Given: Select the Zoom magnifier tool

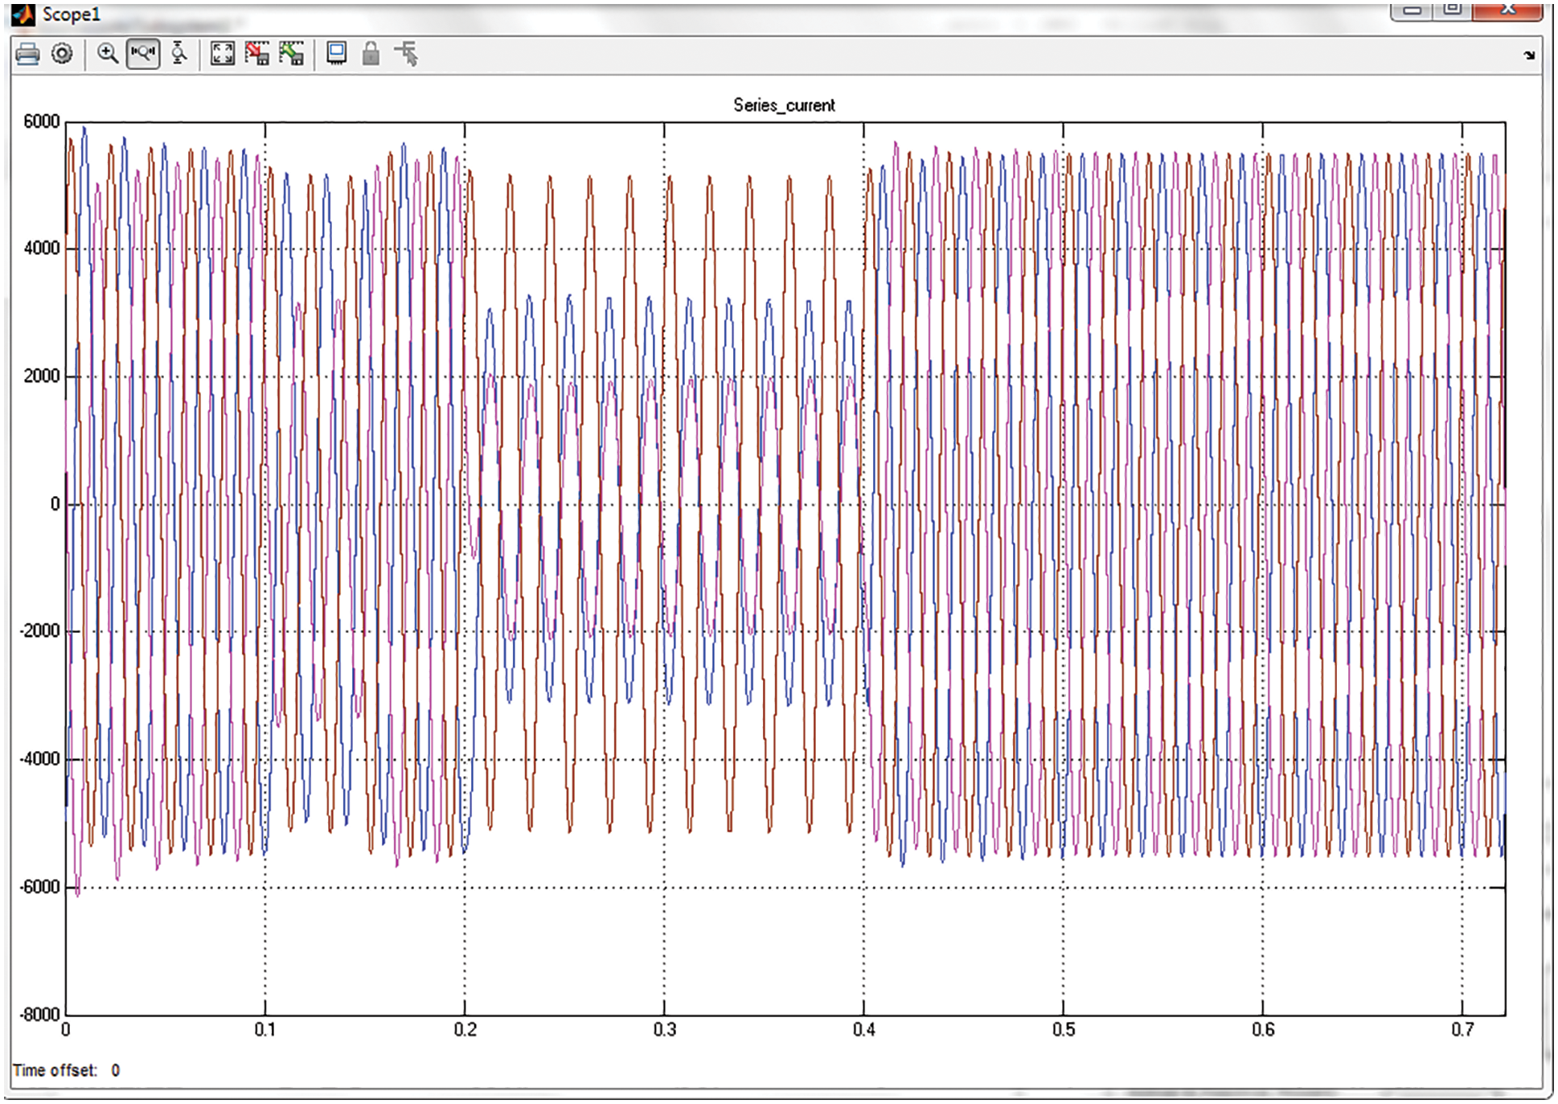Looking at the screenshot, I should point(107,54).
